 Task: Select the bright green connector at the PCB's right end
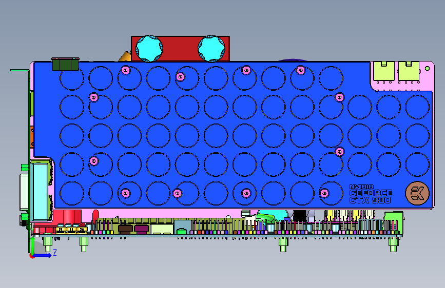(393, 220)
